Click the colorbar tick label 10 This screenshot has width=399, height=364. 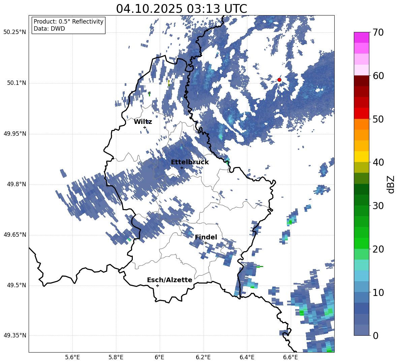(378, 292)
